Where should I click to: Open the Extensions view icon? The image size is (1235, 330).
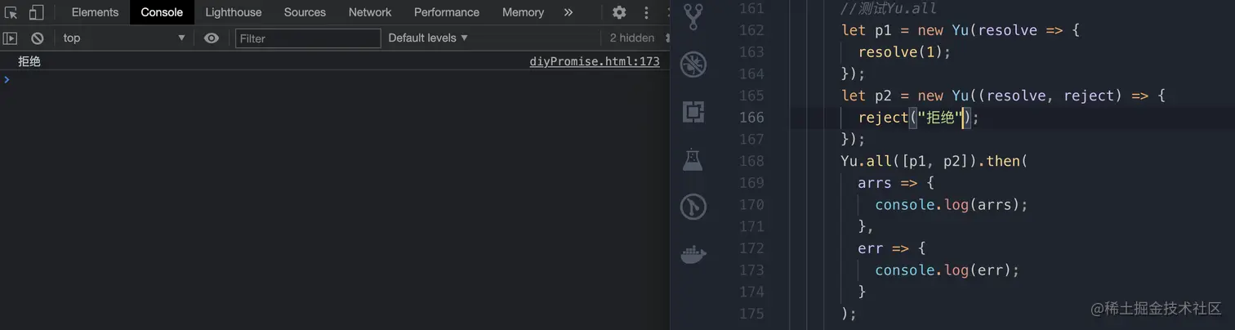tap(693, 112)
